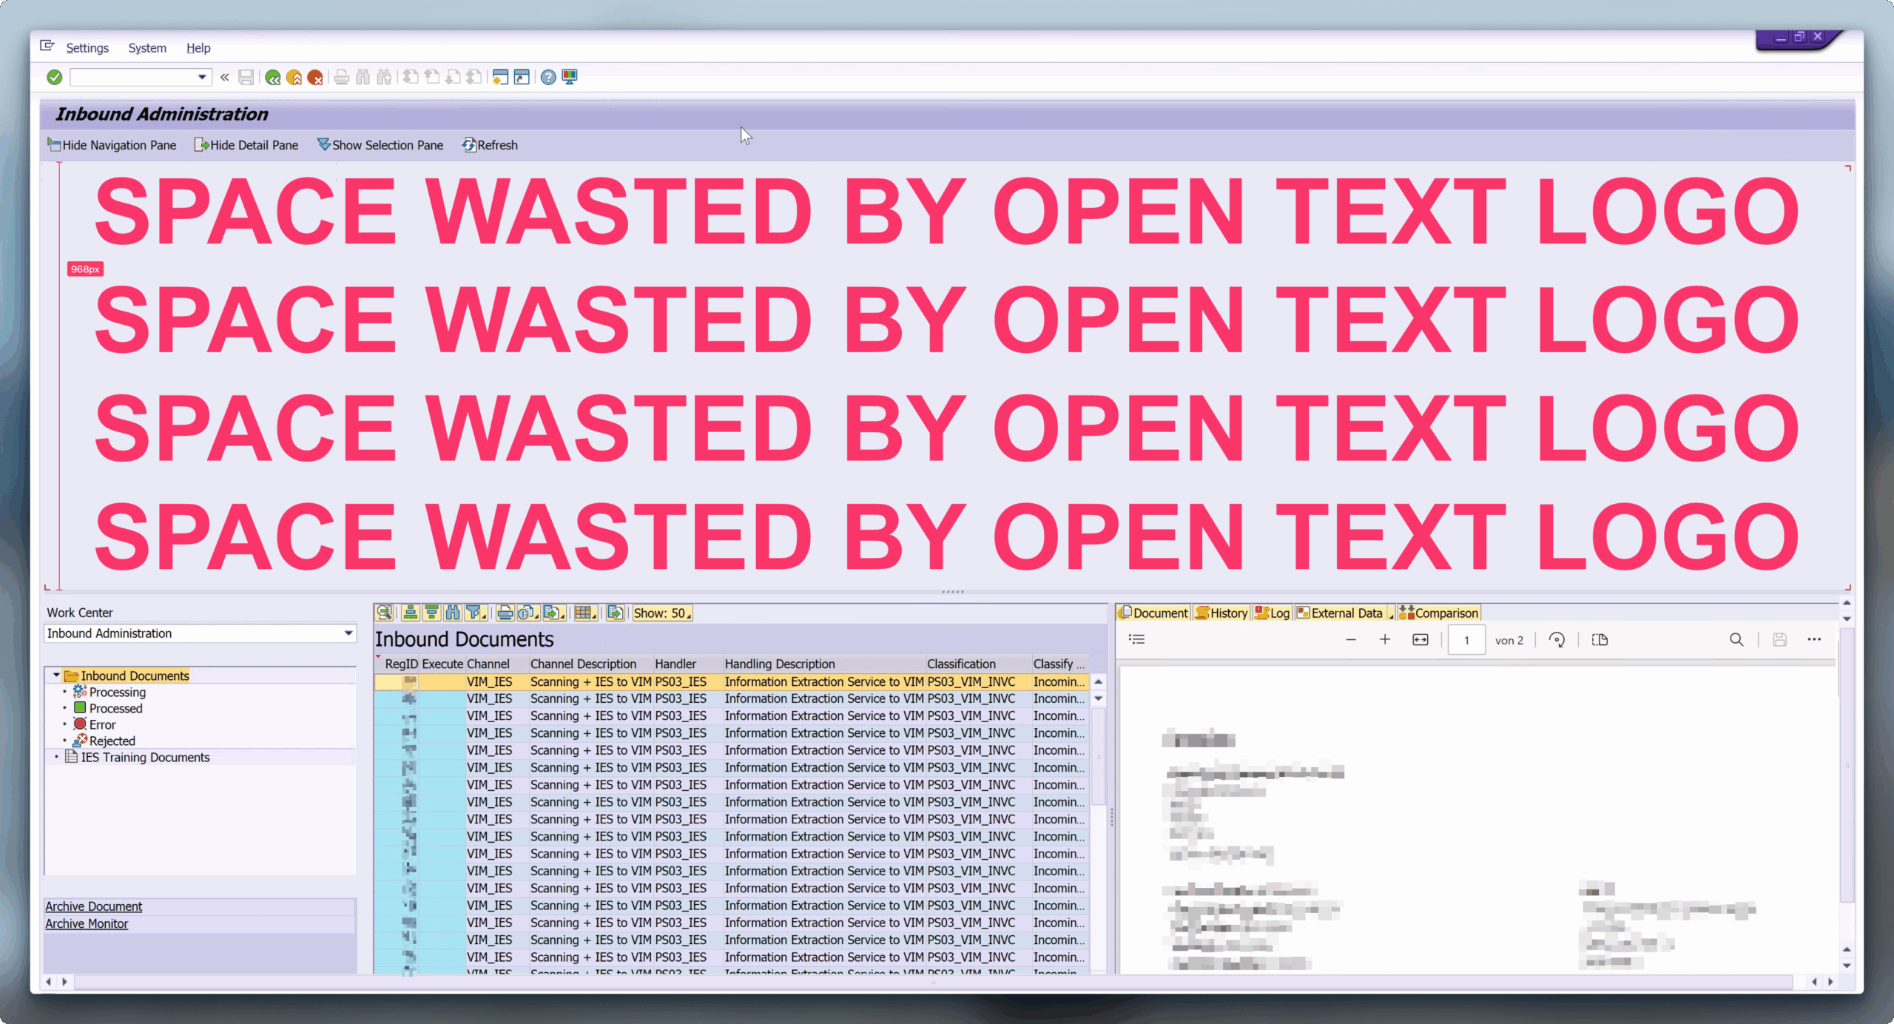Collapse the Inbound Documents tree node
1894x1024 pixels.
pyautogui.click(x=56, y=676)
